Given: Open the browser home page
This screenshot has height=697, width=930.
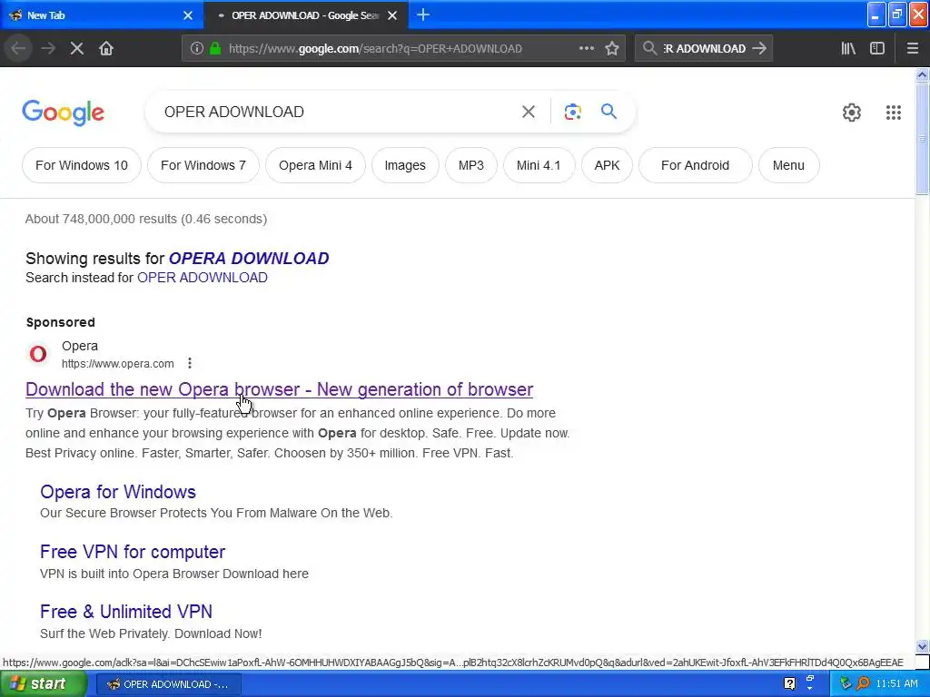Looking at the screenshot, I should point(106,49).
